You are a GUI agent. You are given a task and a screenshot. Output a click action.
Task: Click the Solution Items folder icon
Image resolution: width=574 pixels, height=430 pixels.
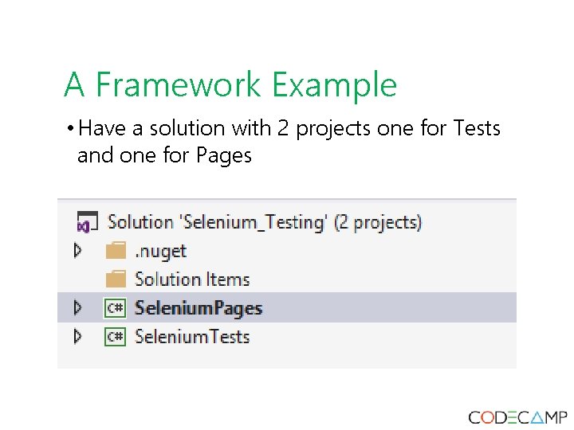[x=116, y=279]
